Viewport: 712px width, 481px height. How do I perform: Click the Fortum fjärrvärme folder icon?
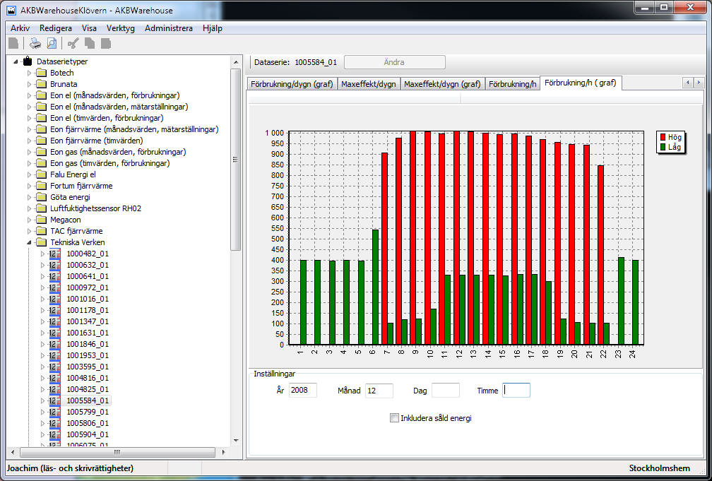(41, 186)
